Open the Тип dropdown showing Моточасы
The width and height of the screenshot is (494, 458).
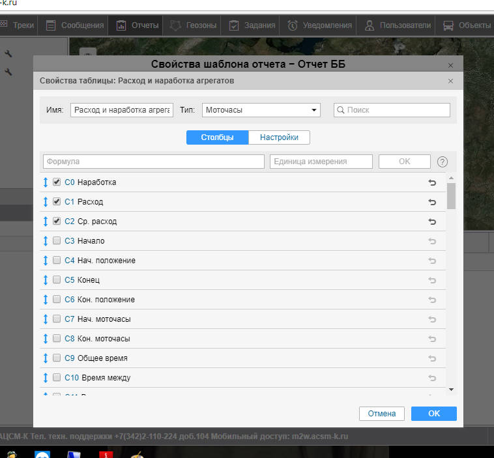point(261,110)
